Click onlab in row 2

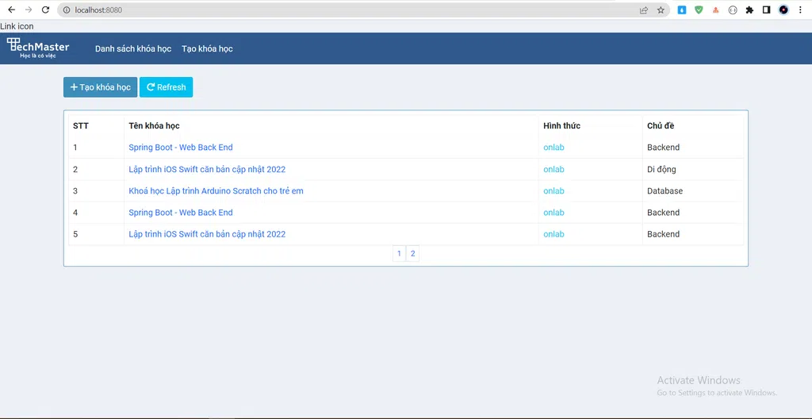pyautogui.click(x=553, y=170)
